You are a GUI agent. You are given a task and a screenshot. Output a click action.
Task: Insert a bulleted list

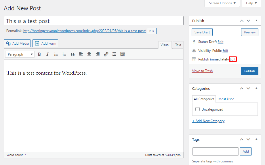point(56,54)
